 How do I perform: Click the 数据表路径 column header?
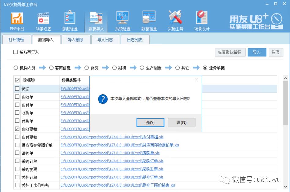click(x=71, y=80)
